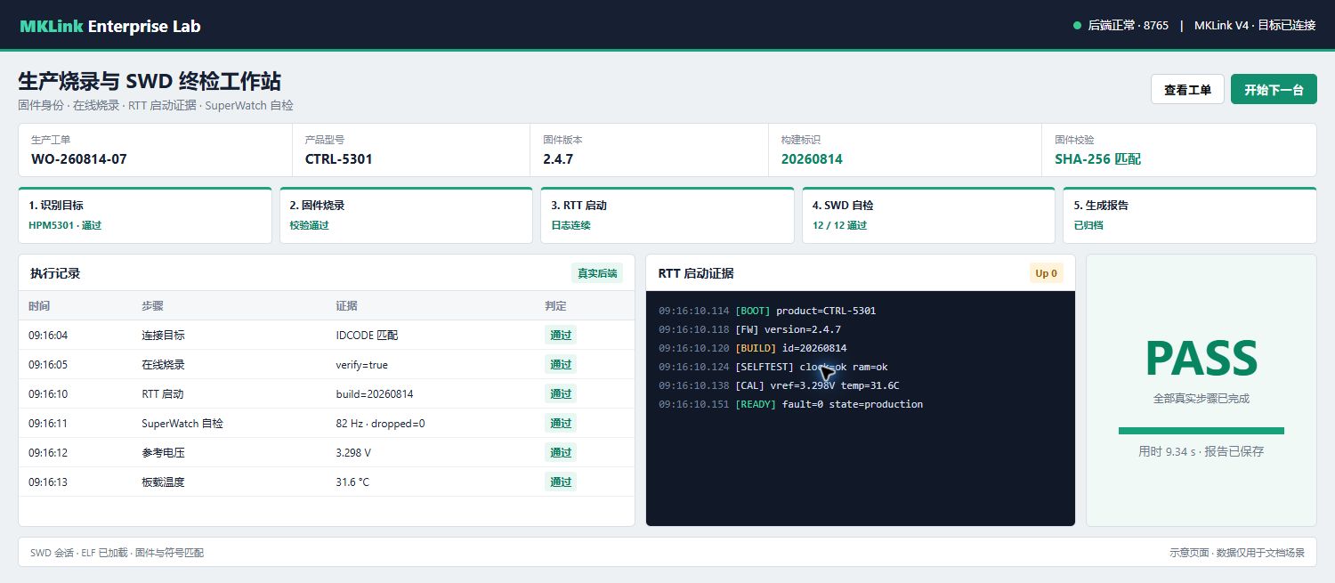
Task: Select the IDCODE 匹配 evidence cell
Action: (x=367, y=336)
